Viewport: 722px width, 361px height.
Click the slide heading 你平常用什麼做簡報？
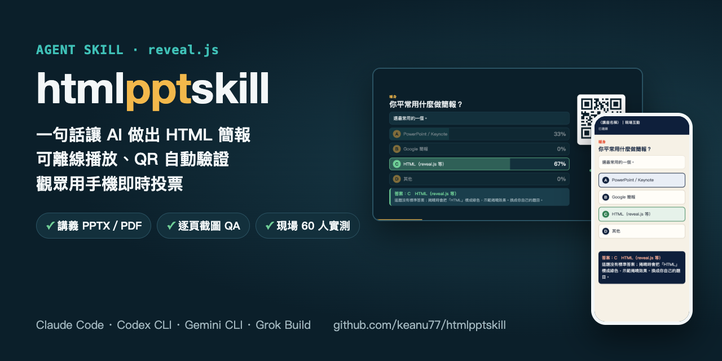[x=426, y=104]
